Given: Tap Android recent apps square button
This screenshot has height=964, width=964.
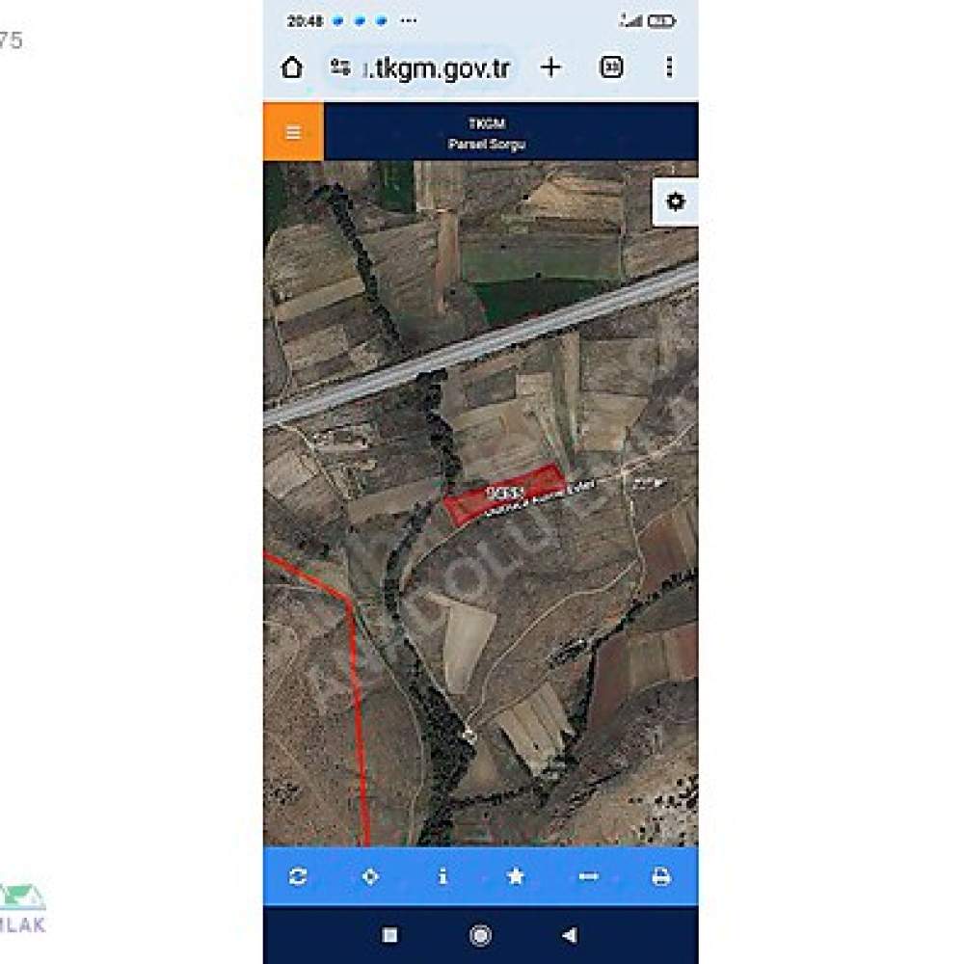Looking at the screenshot, I should coord(389,935).
